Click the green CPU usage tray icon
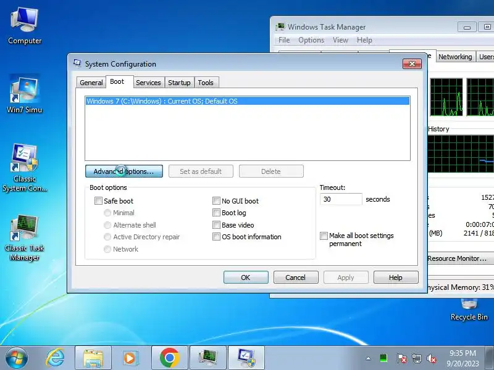The height and width of the screenshot is (370, 494). pos(383,358)
